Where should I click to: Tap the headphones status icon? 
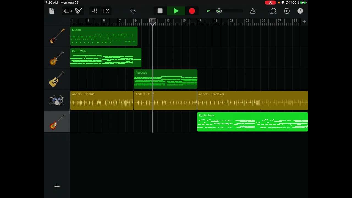pyautogui.click(x=288, y=3)
